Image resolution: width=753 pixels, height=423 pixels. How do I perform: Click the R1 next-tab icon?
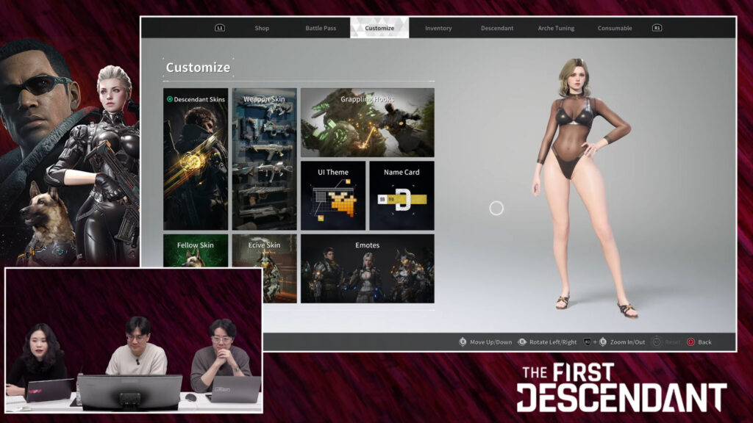(x=657, y=28)
